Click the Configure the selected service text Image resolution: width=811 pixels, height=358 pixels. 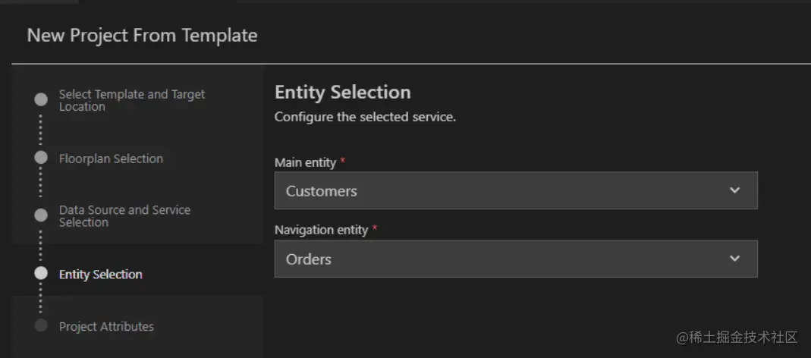365,117
